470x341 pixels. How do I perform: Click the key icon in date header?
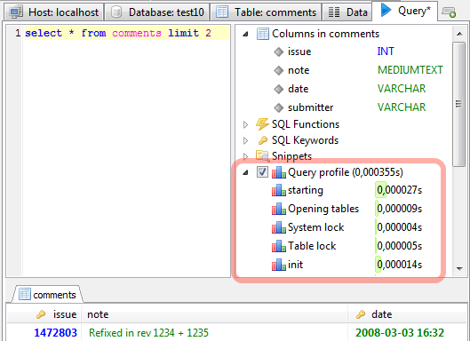361,314
